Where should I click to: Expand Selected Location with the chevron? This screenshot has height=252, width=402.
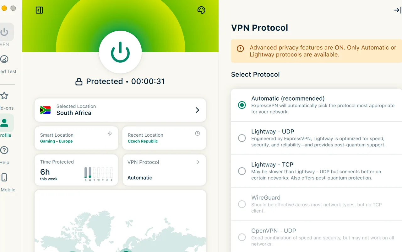point(198,110)
